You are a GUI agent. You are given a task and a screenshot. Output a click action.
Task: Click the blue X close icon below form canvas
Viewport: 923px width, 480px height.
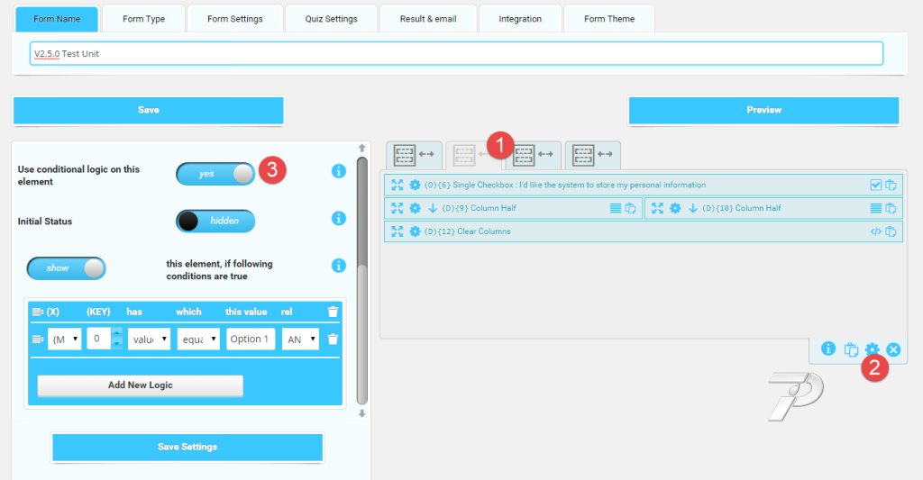[x=893, y=349]
